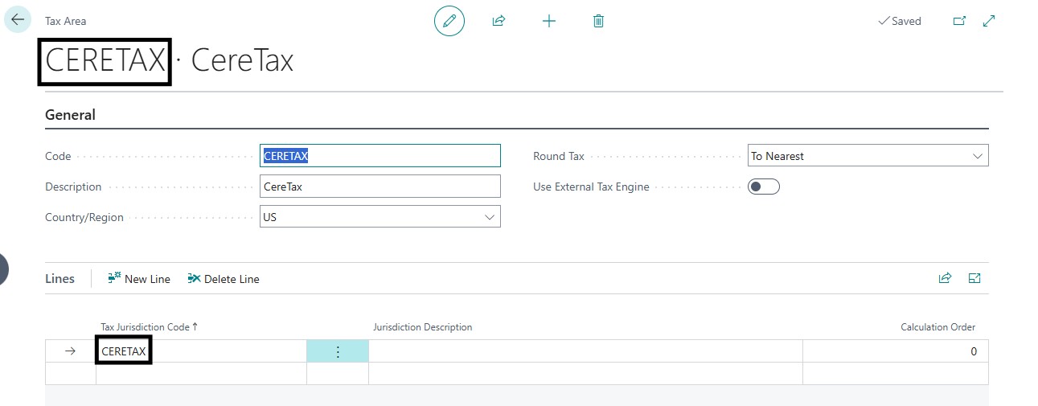Click the share icon in the Lines section
Viewport: 1038px width, 406px height.
[945, 278]
